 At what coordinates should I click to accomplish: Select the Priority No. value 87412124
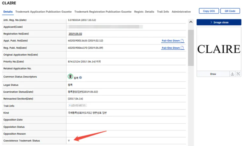pos(74,61)
